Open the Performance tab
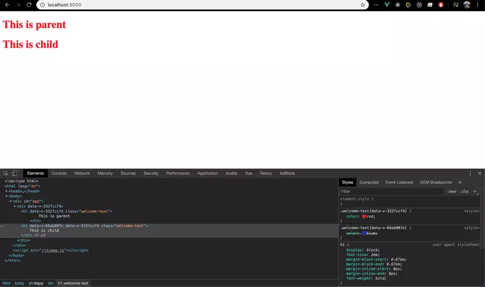The image size is (485, 287). click(178, 173)
